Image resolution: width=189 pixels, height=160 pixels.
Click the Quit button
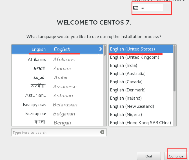coord(149,156)
